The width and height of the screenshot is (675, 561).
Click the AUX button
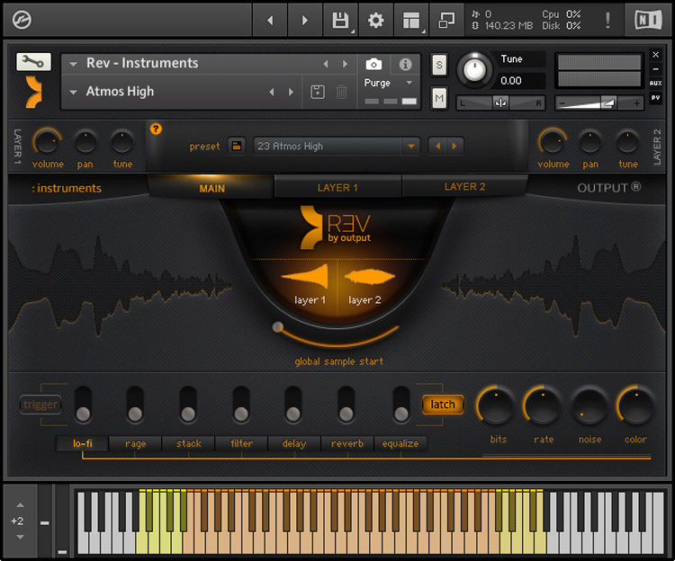click(655, 83)
